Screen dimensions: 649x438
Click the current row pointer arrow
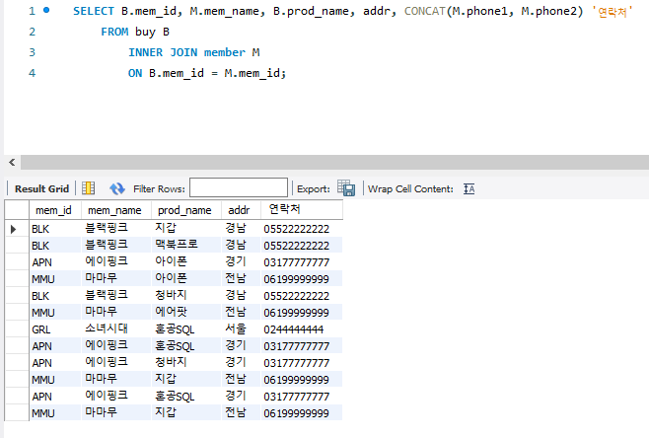click(13, 229)
